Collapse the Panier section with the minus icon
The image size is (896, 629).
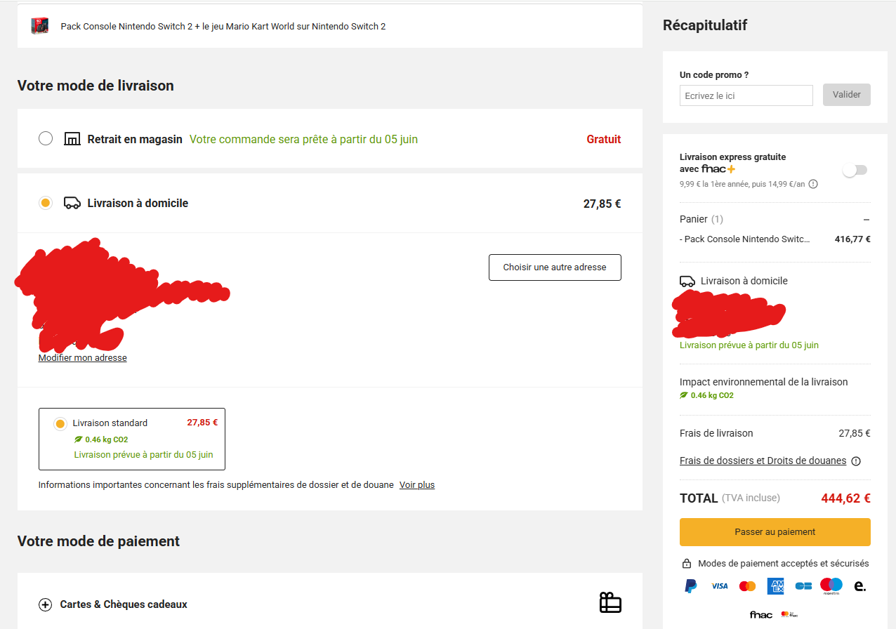[x=867, y=220]
